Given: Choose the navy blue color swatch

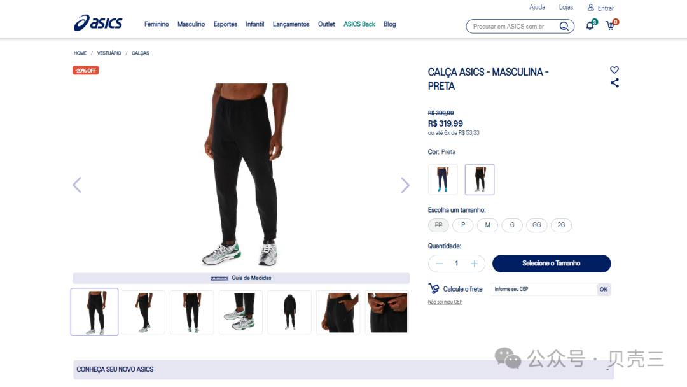Looking at the screenshot, I should point(443,179).
